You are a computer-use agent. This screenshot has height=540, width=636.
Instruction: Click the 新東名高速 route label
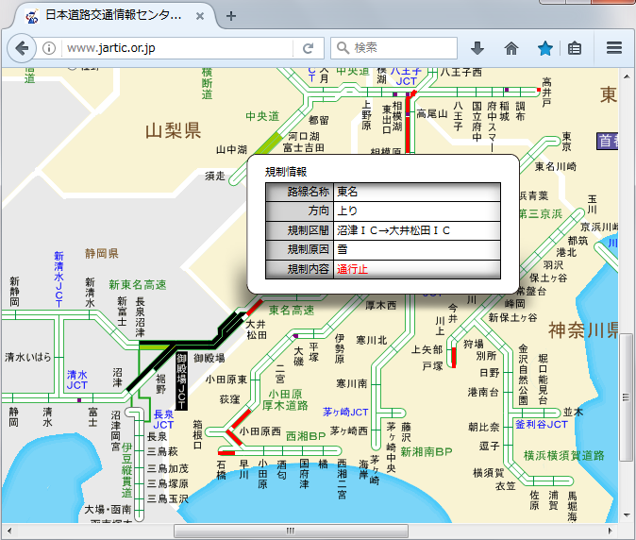click(x=138, y=285)
